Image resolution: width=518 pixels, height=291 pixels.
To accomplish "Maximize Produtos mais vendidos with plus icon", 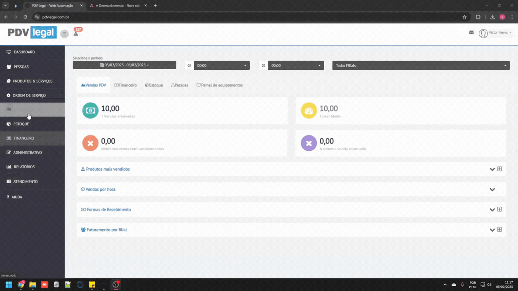I will pos(499,169).
